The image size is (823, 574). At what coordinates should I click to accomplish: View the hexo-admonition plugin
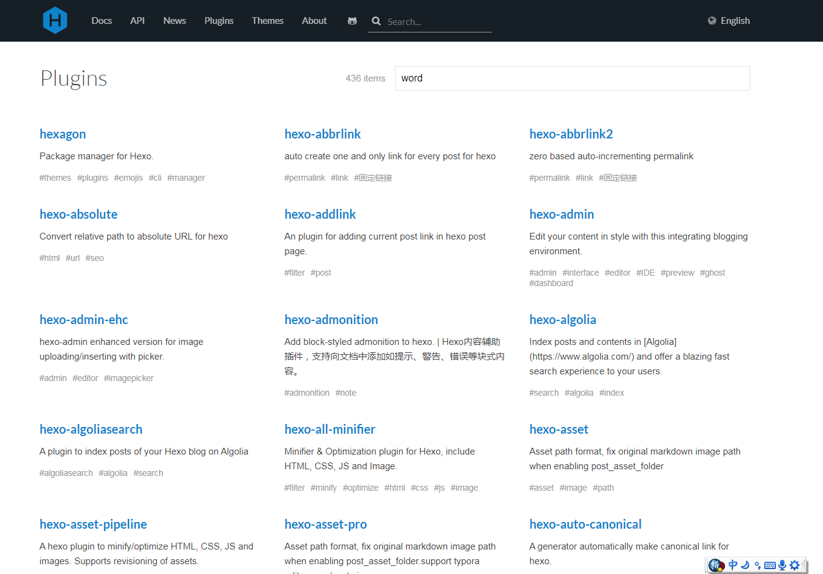(x=331, y=320)
